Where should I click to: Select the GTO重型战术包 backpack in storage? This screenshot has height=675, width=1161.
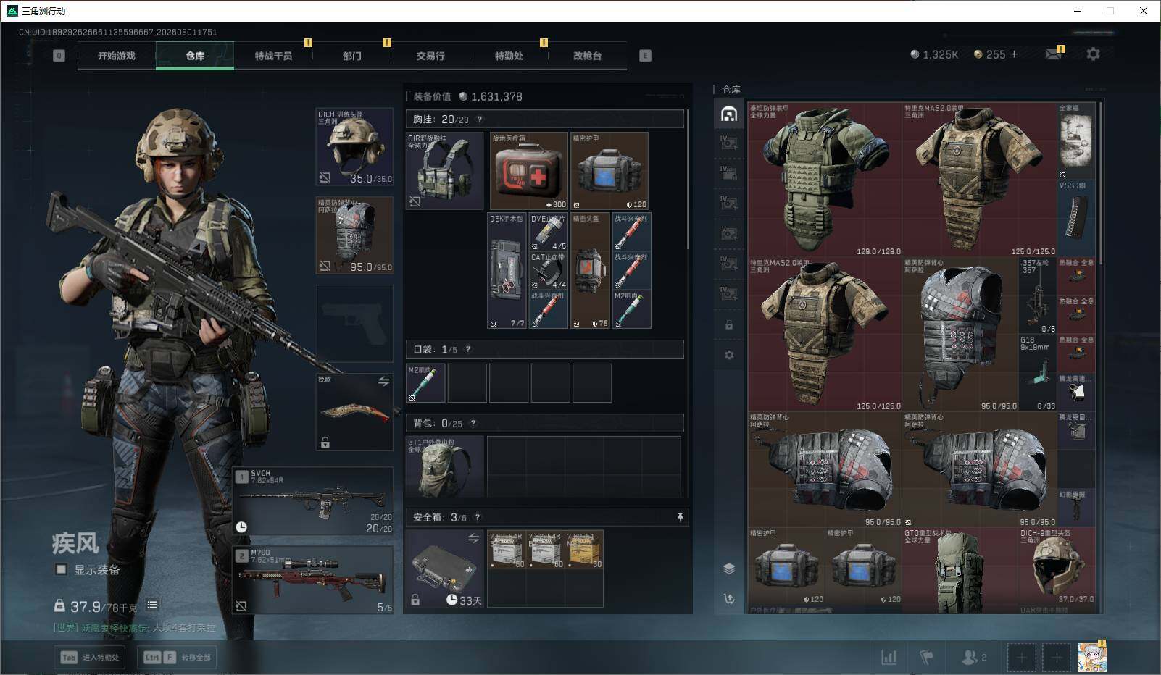pos(960,571)
